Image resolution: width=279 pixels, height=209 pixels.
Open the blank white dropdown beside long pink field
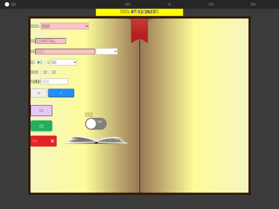click(106, 52)
